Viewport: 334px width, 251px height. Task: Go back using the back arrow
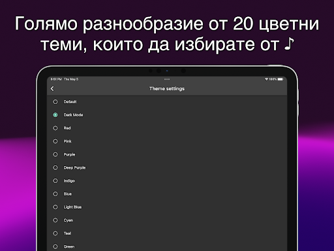pyautogui.click(x=52, y=89)
